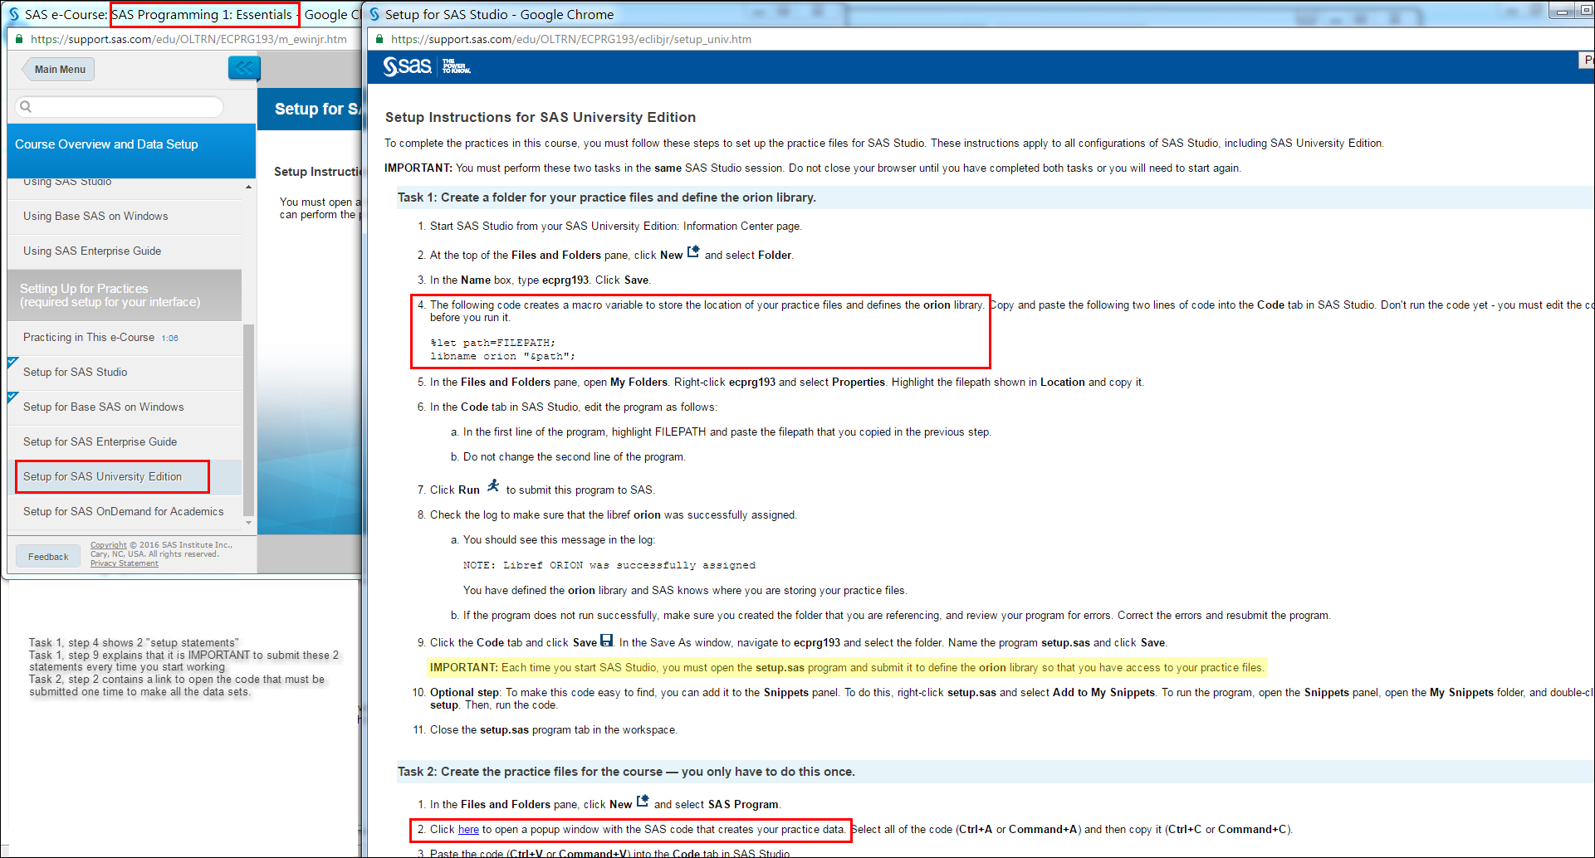
Task: Click the 'here' link in Task 2 step 2
Action: tap(468, 829)
